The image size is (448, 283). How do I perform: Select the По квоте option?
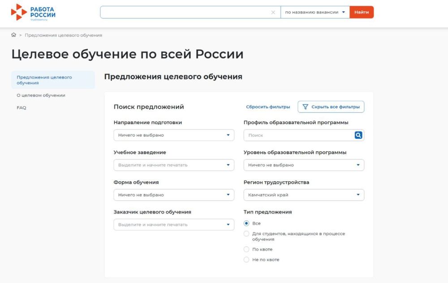(246, 249)
